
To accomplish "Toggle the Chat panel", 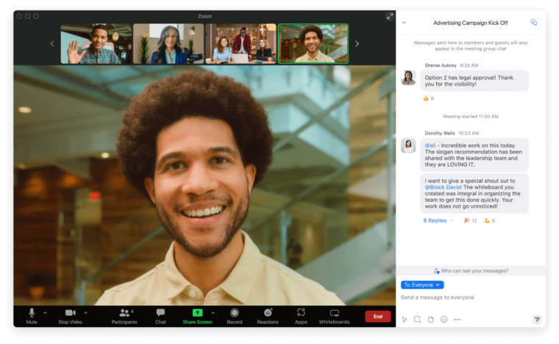I will click(160, 315).
